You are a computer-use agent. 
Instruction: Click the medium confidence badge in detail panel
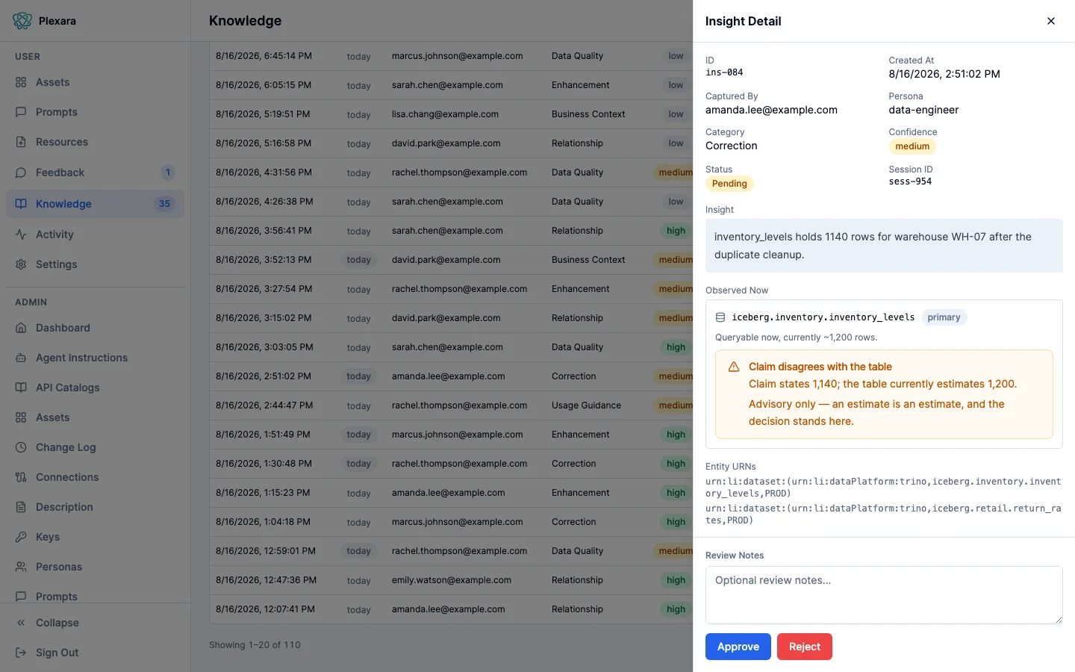point(912,146)
